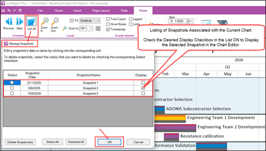The height and width of the screenshot is (151, 266).
Task: Click the Undo arrow icon
Action: [x=9, y=11]
